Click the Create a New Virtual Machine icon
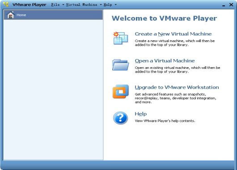 tap(120, 38)
